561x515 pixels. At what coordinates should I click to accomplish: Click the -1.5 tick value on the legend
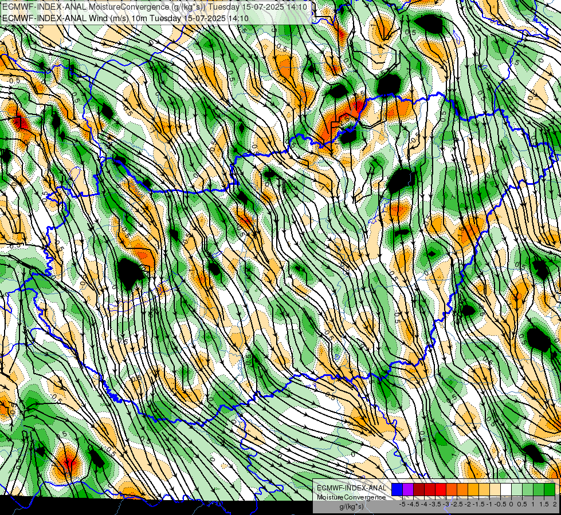coord(478,504)
